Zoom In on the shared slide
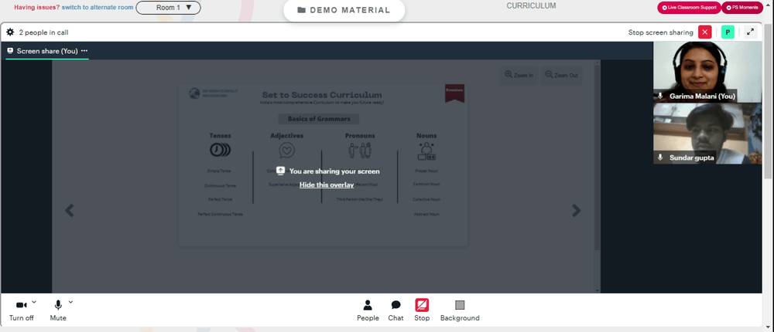 pyautogui.click(x=519, y=76)
